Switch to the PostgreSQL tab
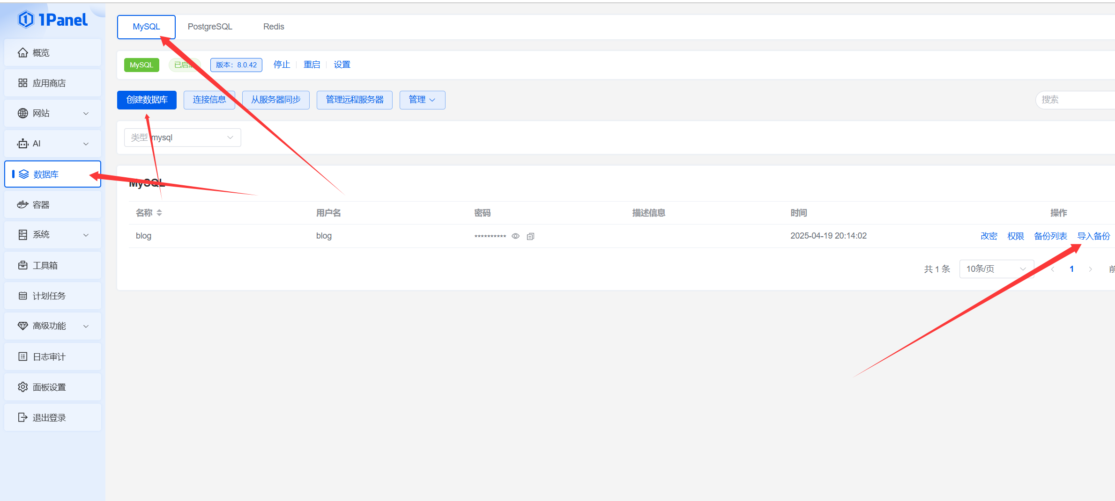Viewport: 1115px width, 501px height. pyautogui.click(x=210, y=27)
